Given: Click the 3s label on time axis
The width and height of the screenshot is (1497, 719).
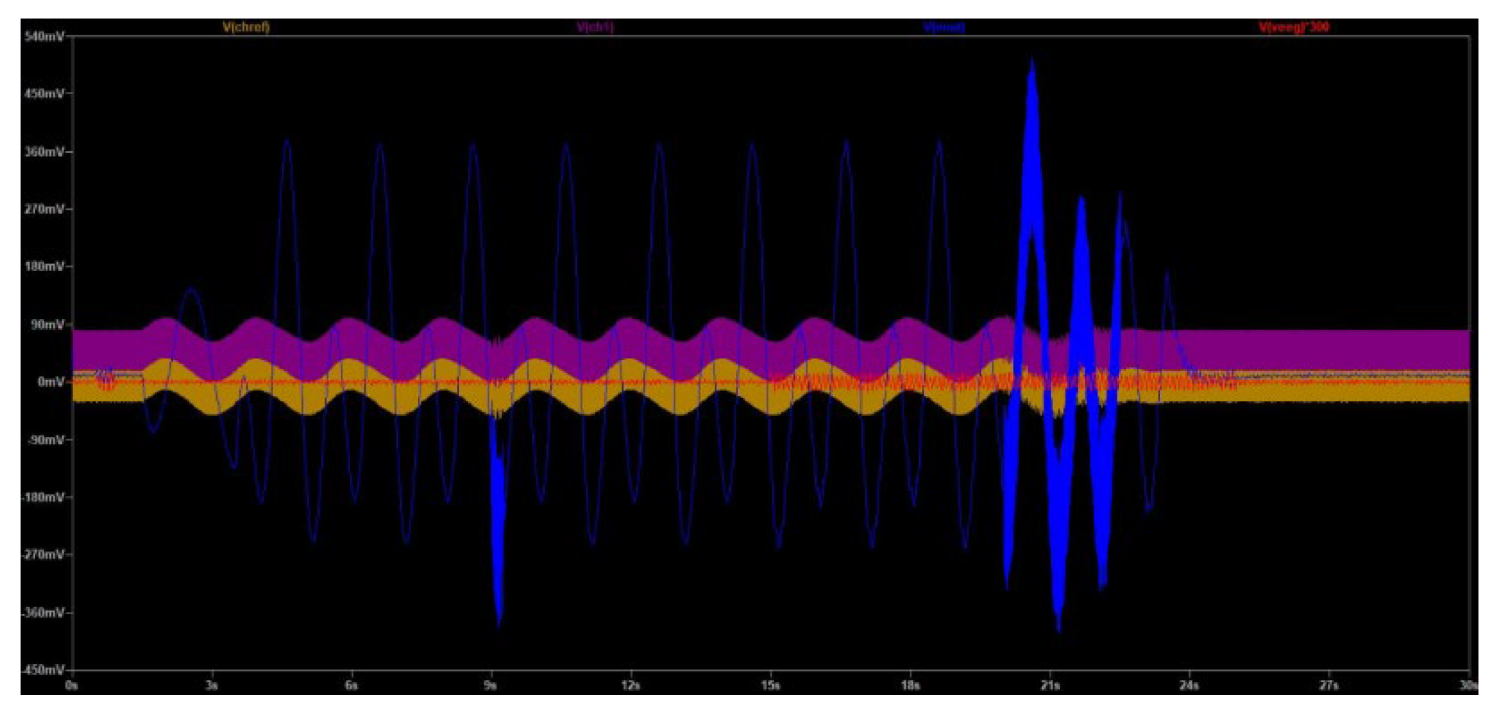Looking at the screenshot, I should tap(212, 685).
